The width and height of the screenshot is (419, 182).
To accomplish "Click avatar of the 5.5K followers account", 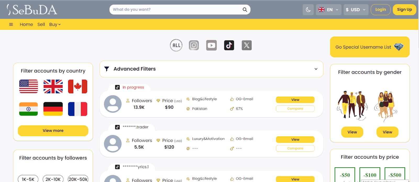I will point(113,144).
